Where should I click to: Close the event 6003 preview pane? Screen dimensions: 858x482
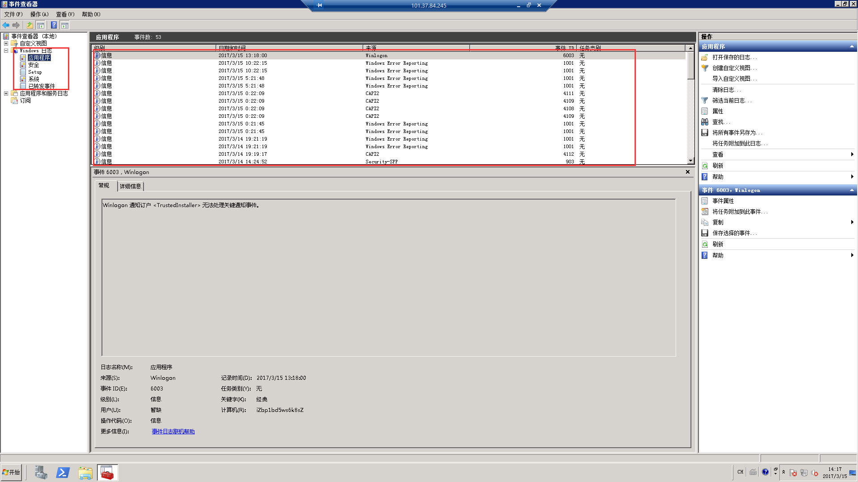tap(688, 172)
